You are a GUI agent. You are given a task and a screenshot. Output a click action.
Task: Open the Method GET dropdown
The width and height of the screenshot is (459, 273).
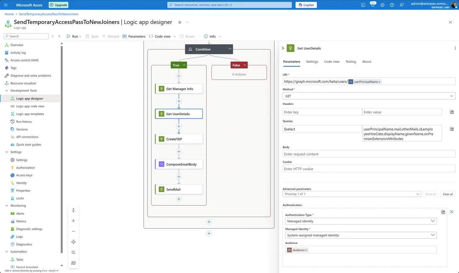click(369, 96)
